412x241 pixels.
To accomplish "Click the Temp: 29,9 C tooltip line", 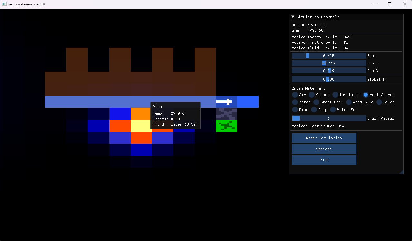I will click(169, 113).
